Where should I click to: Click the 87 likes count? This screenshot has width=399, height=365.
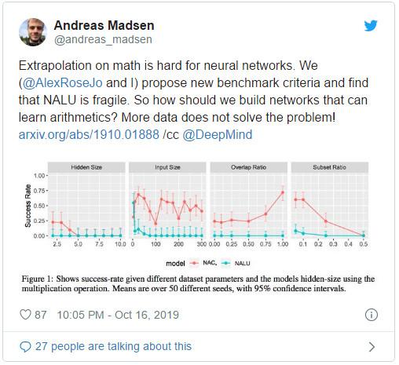tap(41, 315)
